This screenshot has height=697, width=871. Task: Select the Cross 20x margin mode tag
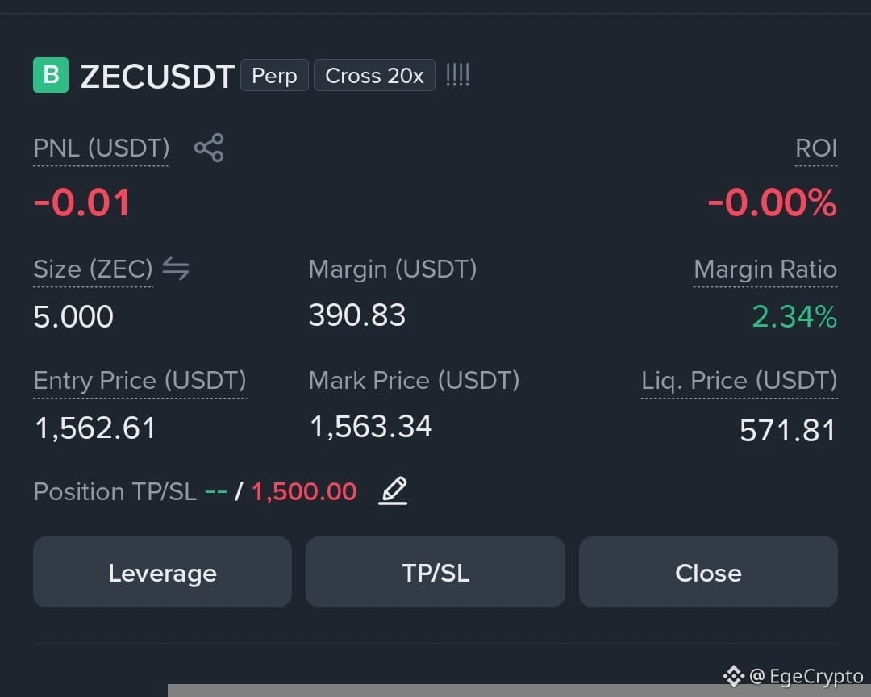[x=374, y=75]
